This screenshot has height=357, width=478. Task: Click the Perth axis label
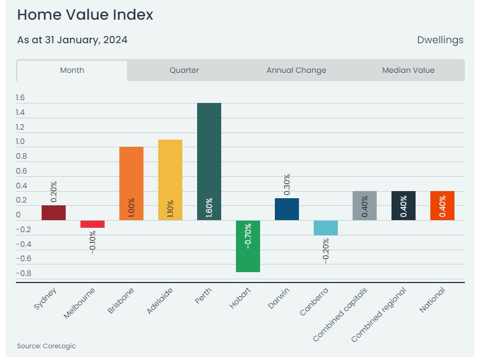tap(203, 296)
